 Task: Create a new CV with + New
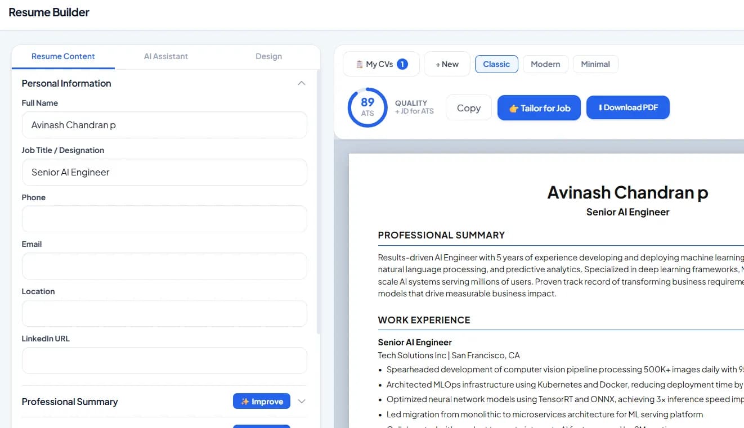click(x=447, y=64)
